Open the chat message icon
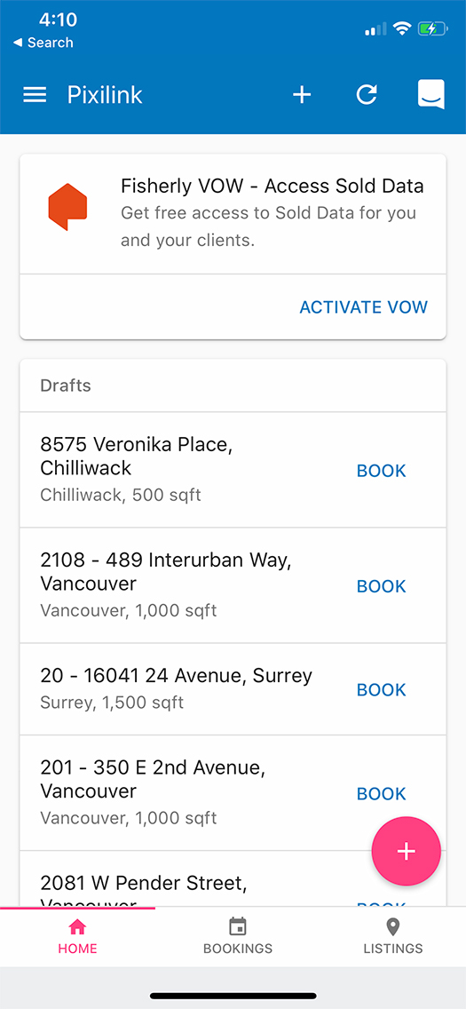The image size is (466, 1009). pos(430,94)
